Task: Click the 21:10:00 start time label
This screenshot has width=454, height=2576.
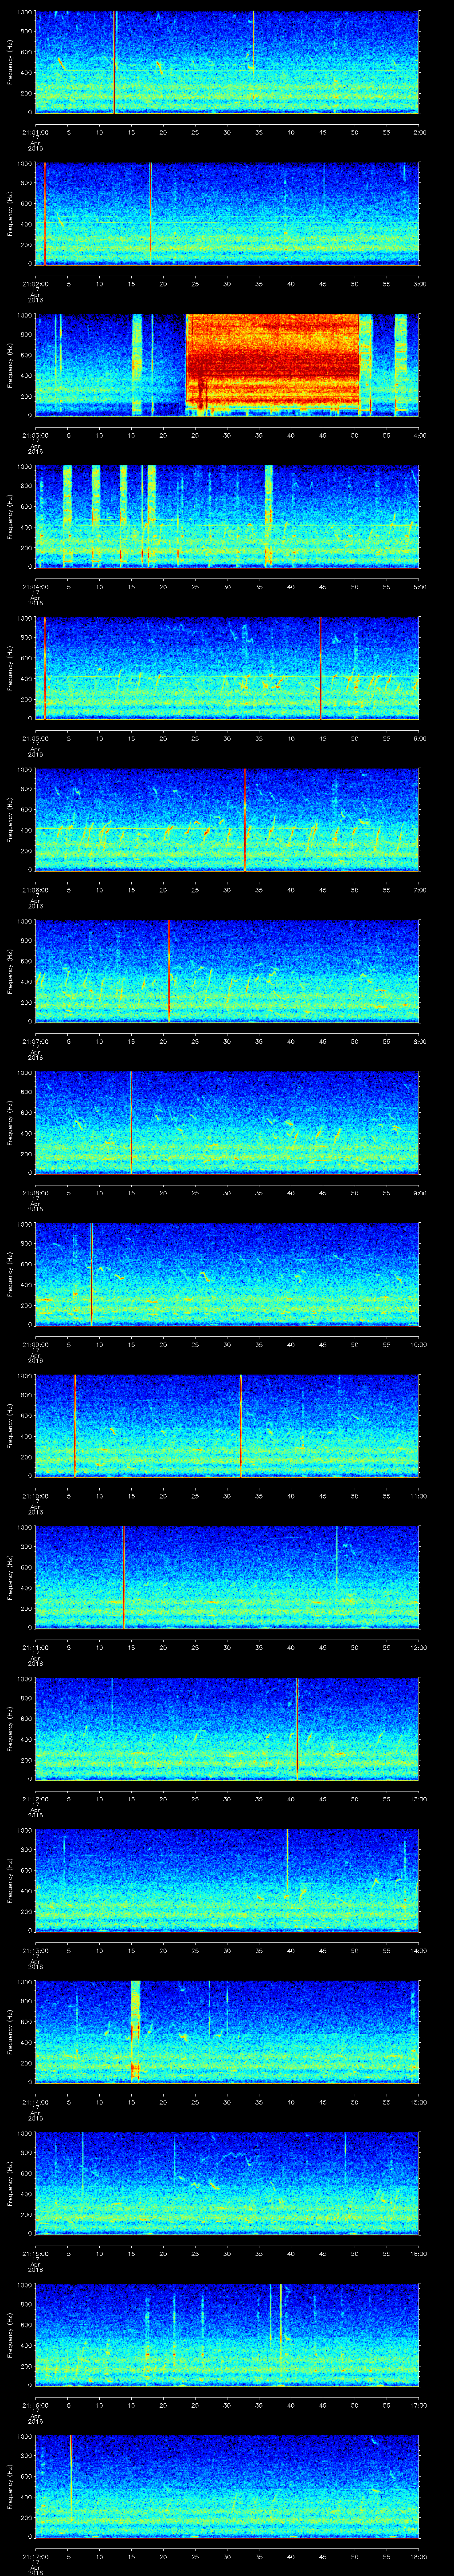Action: (x=35, y=1496)
